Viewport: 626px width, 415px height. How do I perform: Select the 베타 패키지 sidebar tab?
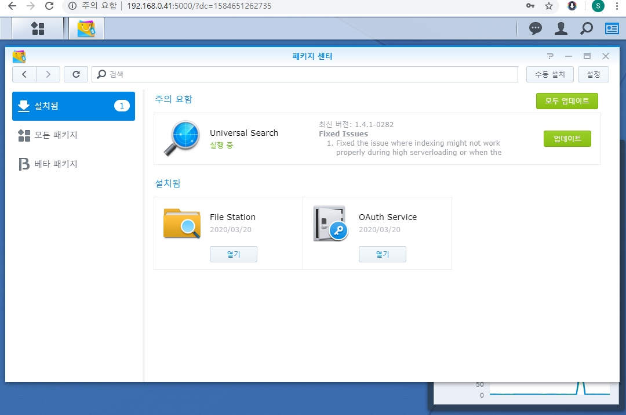click(x=74, y=164)
